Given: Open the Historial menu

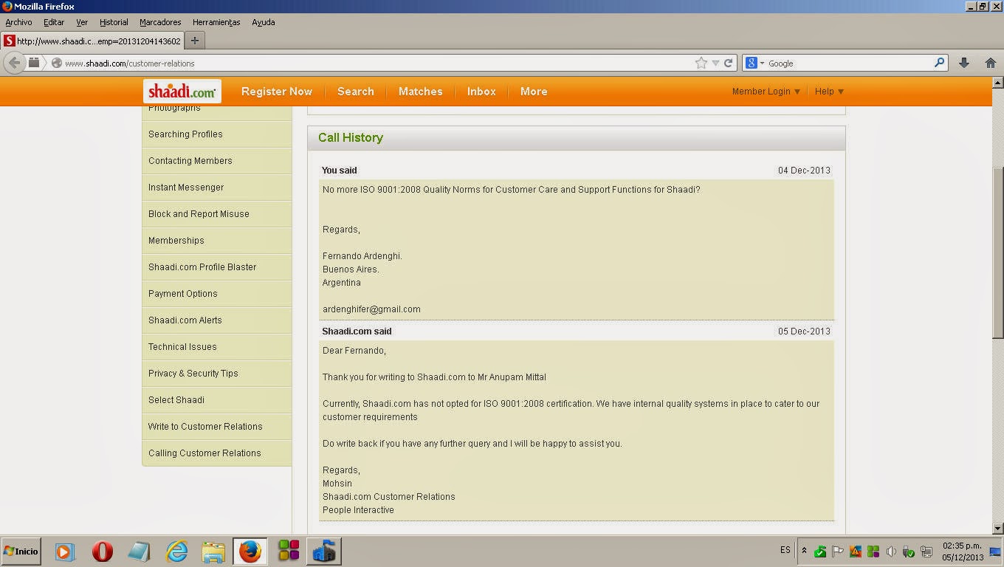Looking at the screenshot, I should point(114,22).
